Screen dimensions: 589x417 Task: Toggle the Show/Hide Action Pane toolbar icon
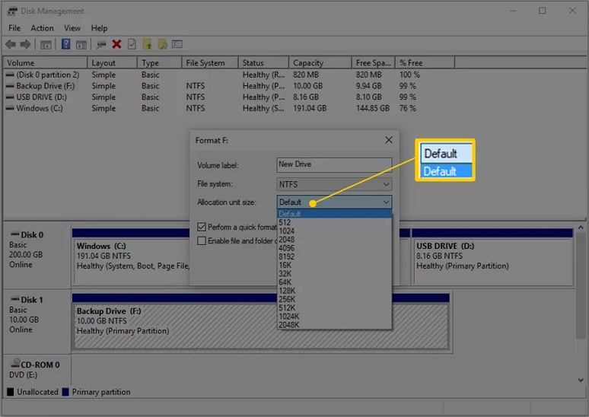click(x=81, y=45)
